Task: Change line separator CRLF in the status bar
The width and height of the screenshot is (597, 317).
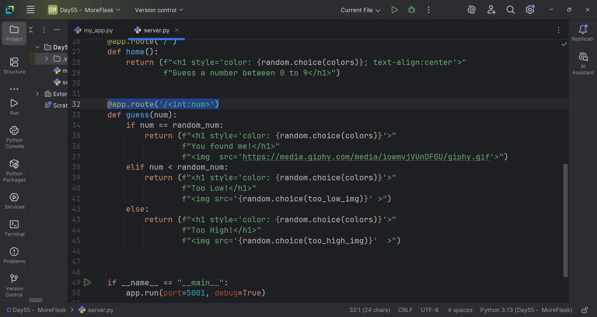Action: click(405, 310)
